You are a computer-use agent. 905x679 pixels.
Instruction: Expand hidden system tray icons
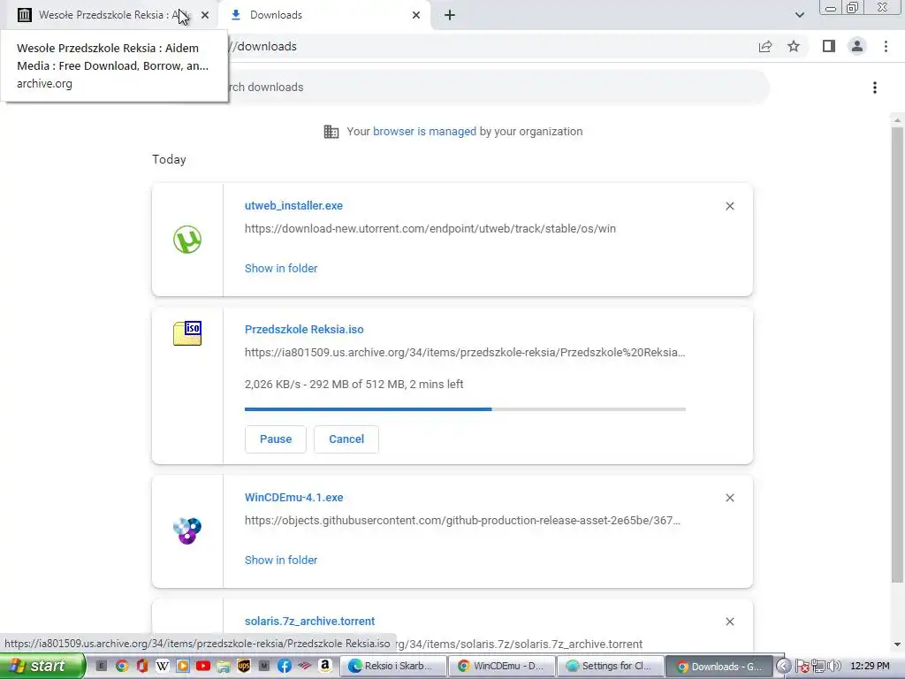click(x=783, y=666)
